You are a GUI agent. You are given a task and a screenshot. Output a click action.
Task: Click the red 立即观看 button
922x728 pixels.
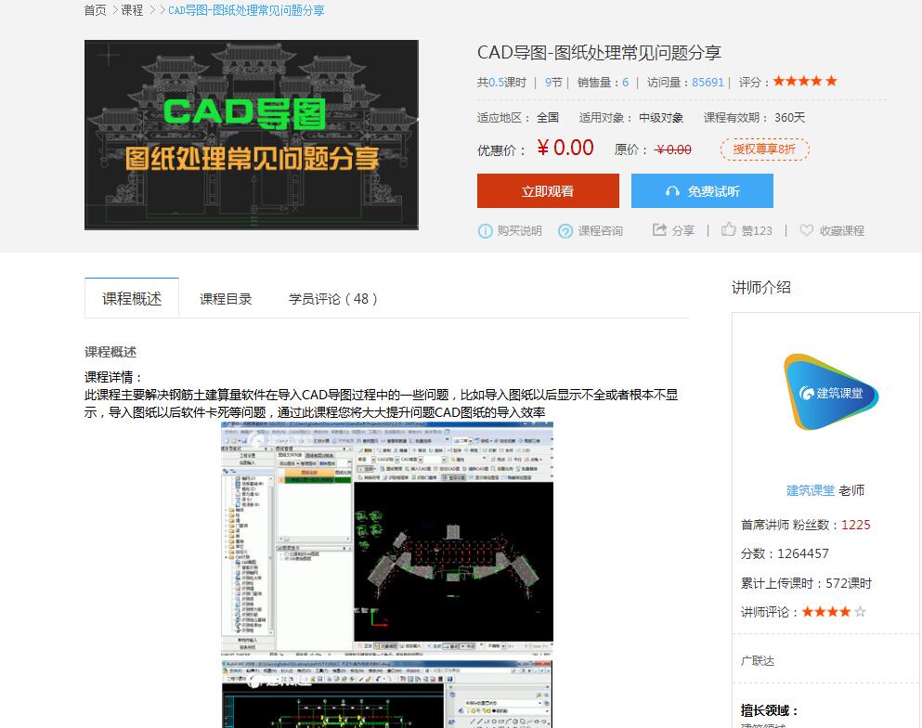pyautogui.click(x=548, y=190)
